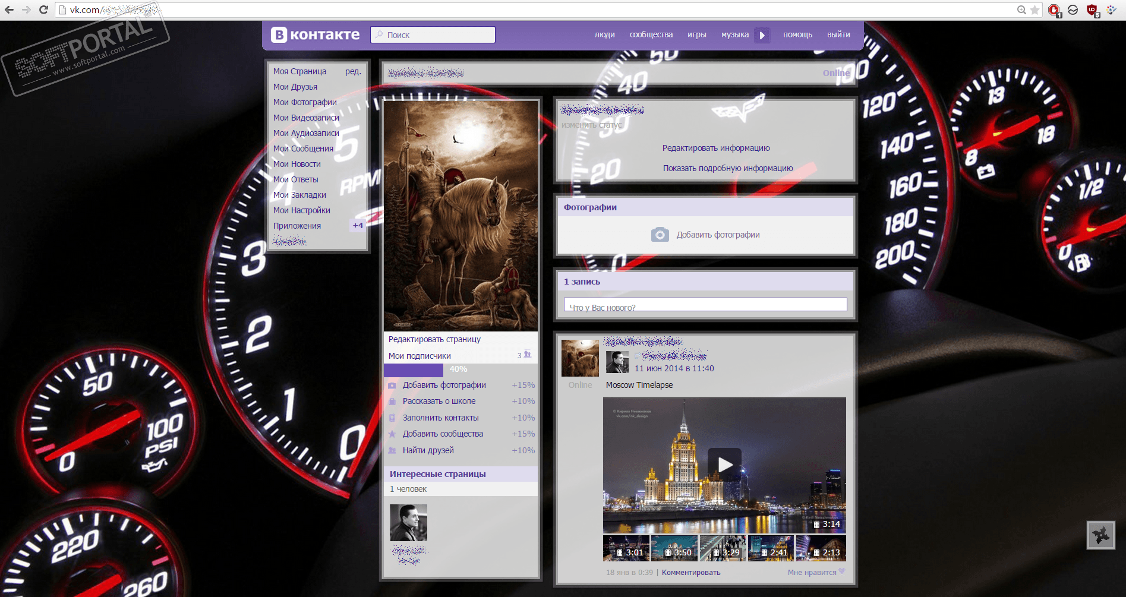Bookmark the page with the star icon
This screenshot has height=597, width=1126.
1034,10
